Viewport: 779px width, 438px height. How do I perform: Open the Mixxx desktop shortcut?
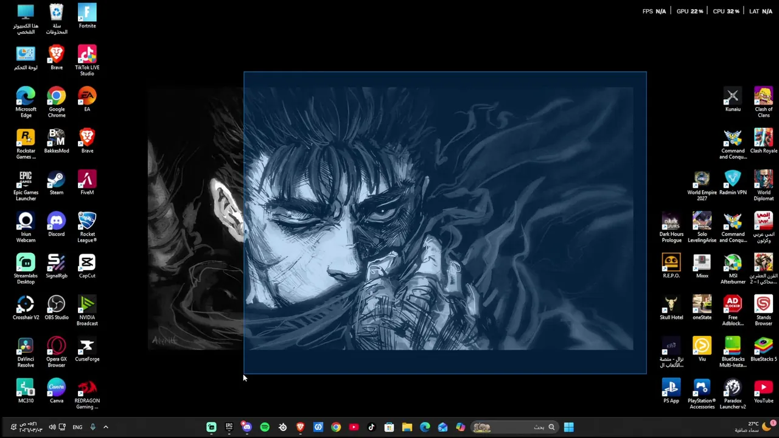click(702, 266)
